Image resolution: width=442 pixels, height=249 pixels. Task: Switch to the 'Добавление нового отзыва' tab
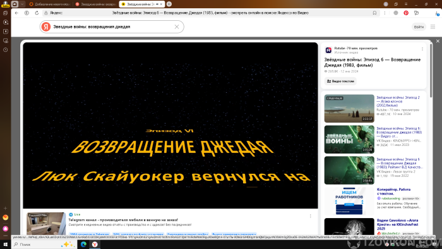(50, 4)
